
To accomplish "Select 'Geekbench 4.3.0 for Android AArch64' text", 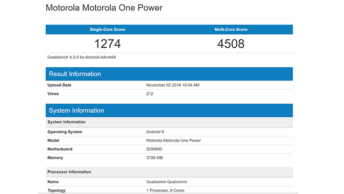I will (82, 57).
